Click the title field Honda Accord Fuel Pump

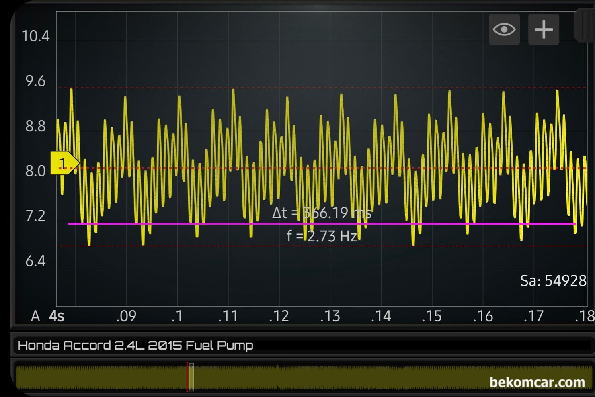[135, 346]
